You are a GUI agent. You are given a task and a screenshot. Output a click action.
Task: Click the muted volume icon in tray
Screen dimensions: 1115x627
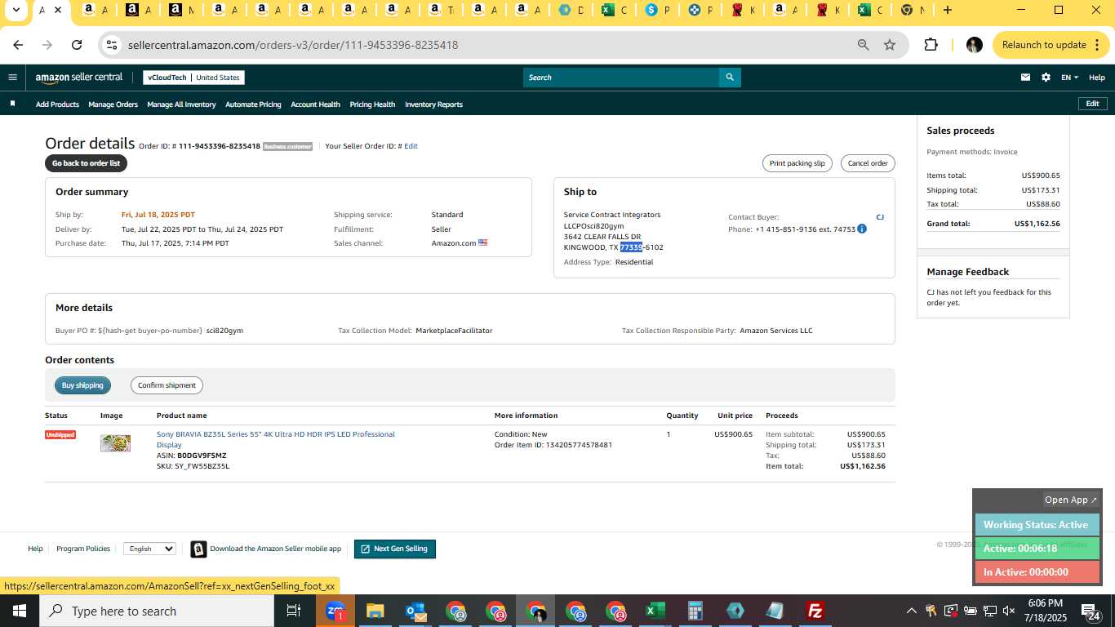[x=1009, y=611]
